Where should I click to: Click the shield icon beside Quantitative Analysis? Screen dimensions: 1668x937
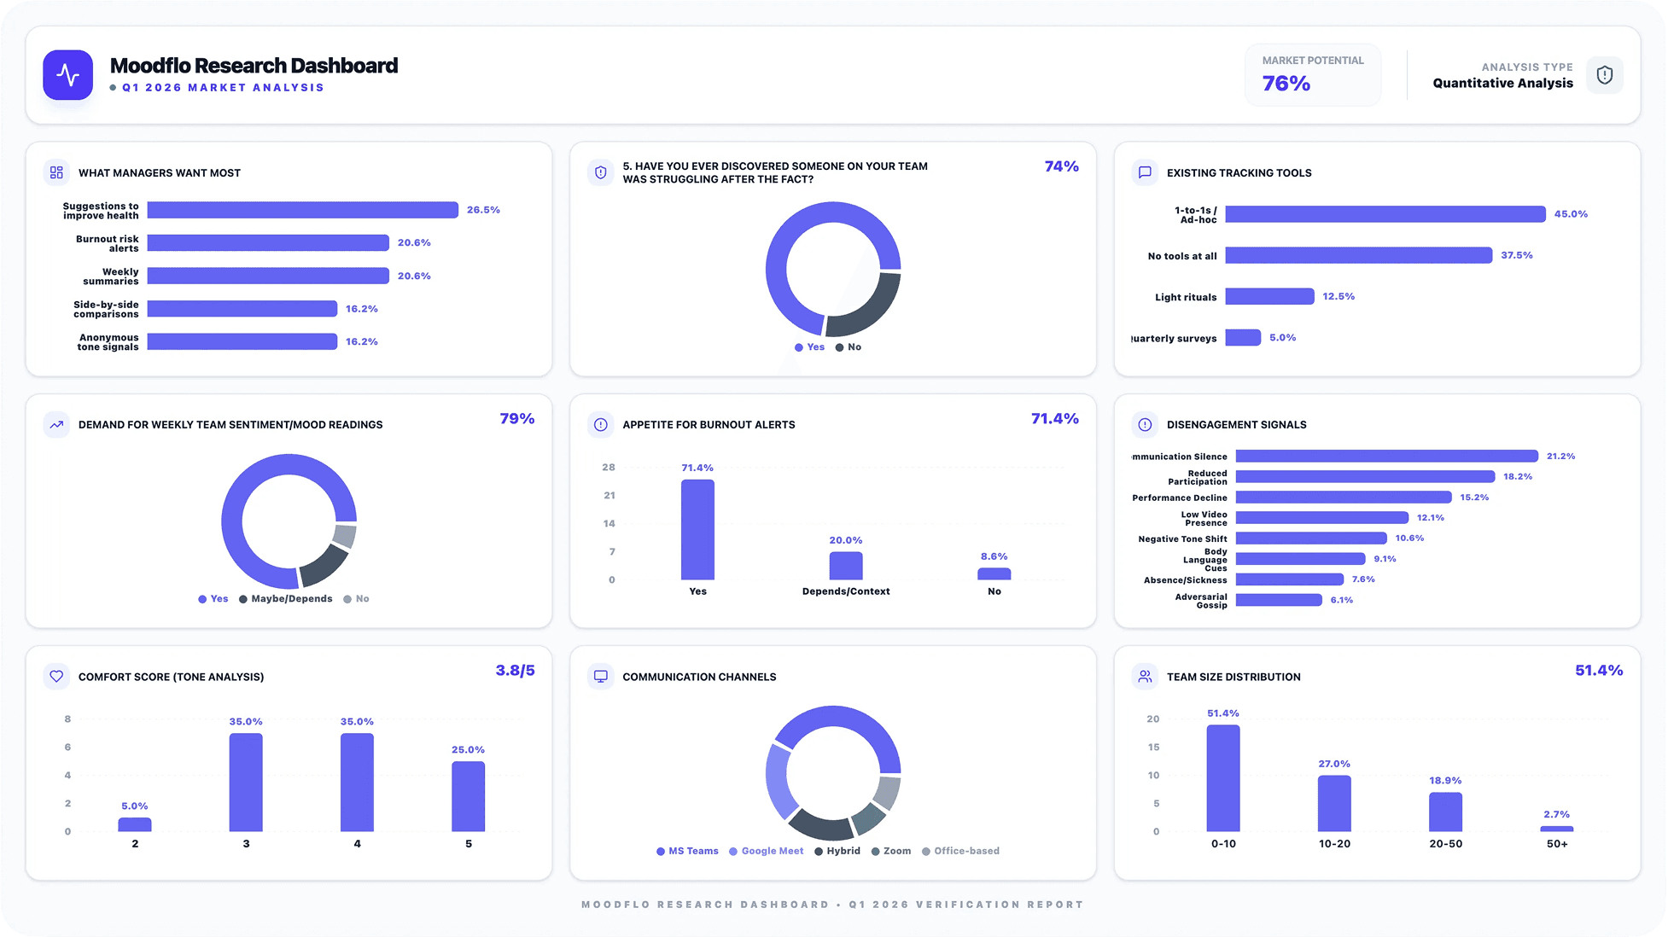(x=1604, y=75)
